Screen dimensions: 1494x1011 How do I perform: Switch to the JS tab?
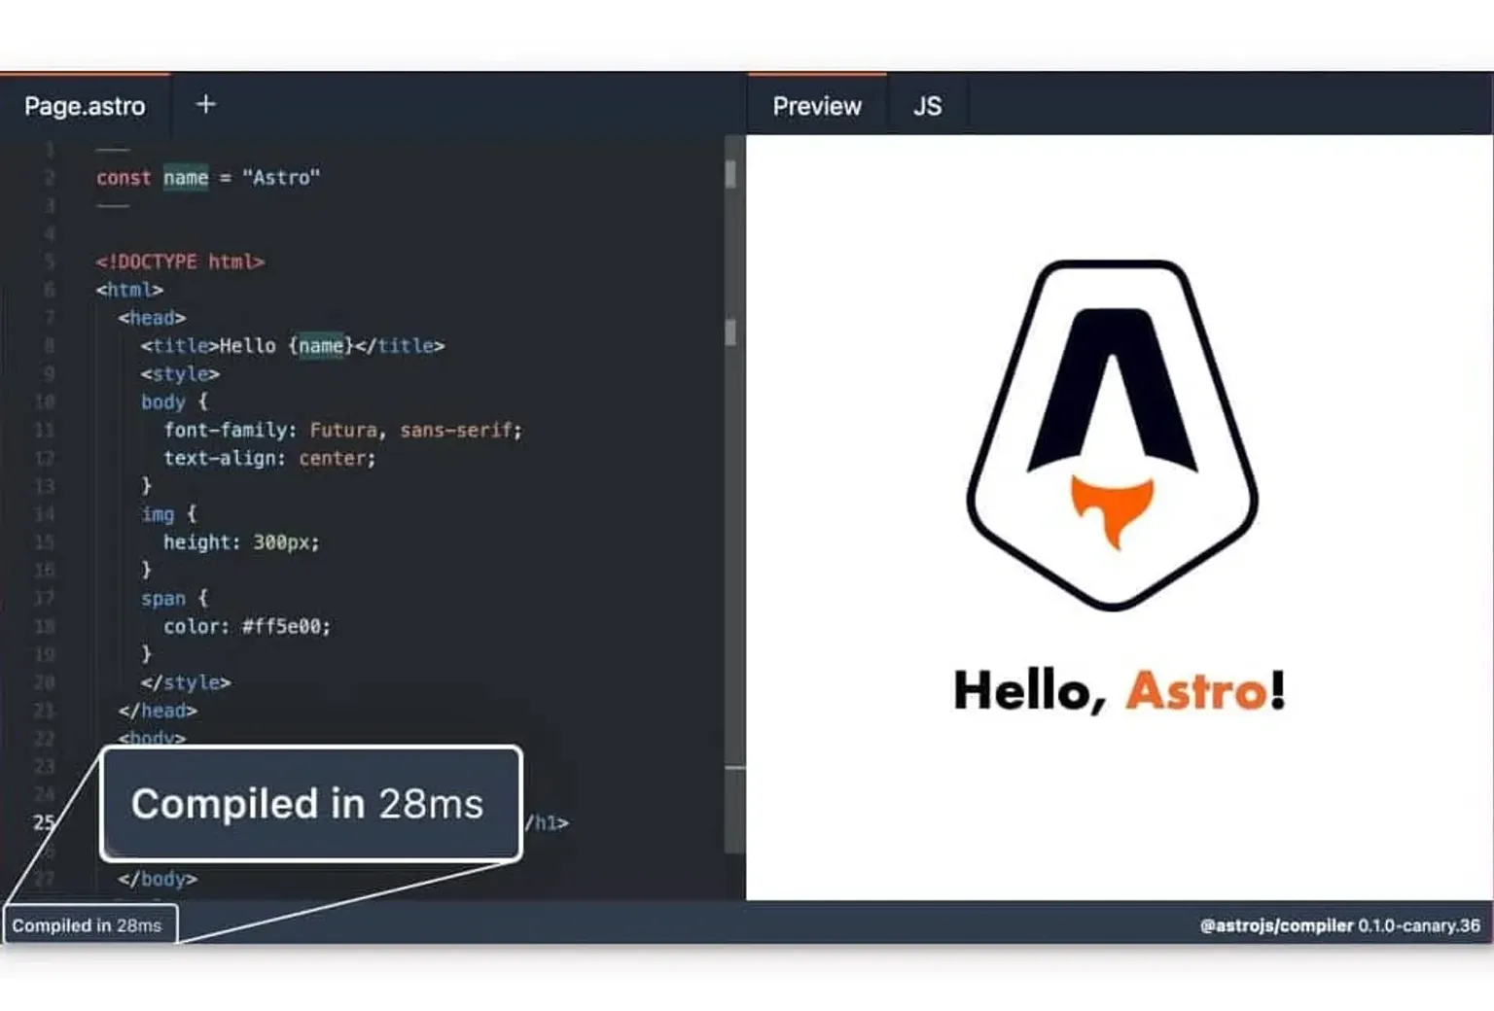pyautogui.click(x=927, y=106)
